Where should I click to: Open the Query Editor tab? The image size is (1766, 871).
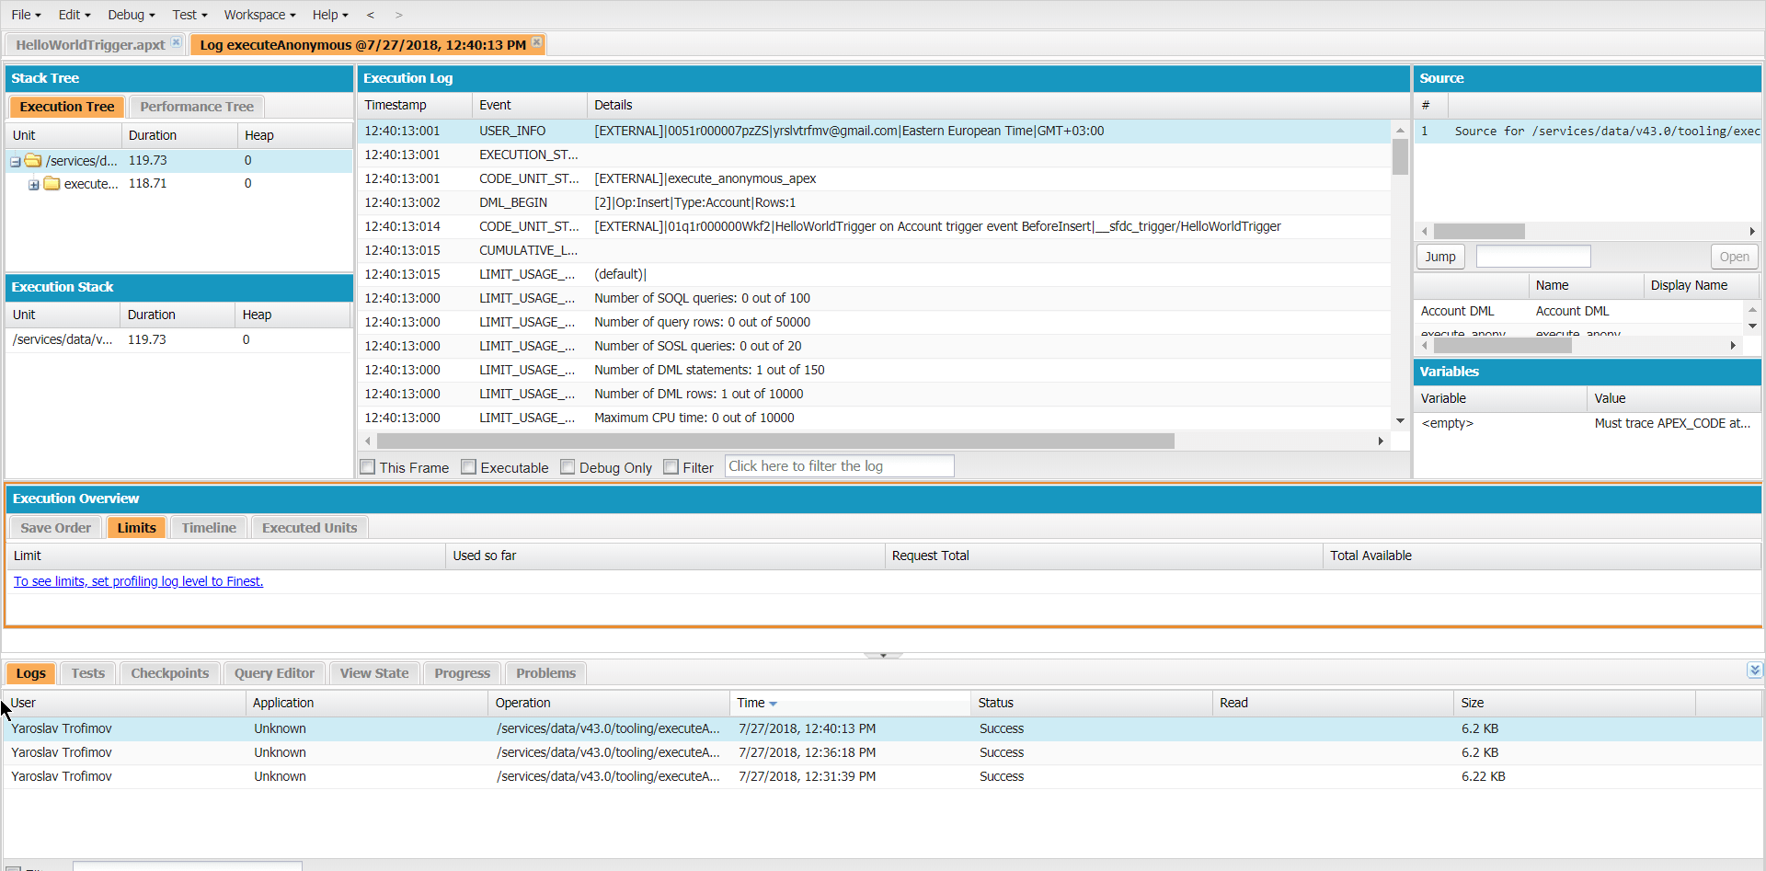click(x=274, y=673)
